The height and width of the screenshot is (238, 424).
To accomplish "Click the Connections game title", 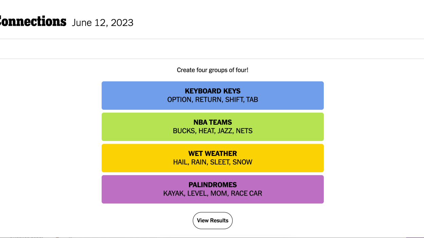I will coord(32,22).
